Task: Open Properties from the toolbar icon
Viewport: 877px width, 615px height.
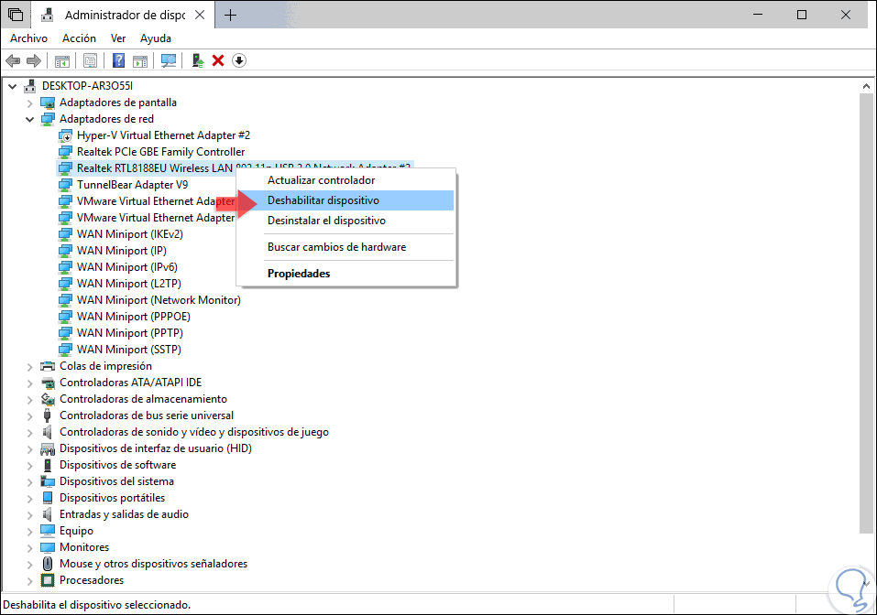Action: click(x=91, y=60)
